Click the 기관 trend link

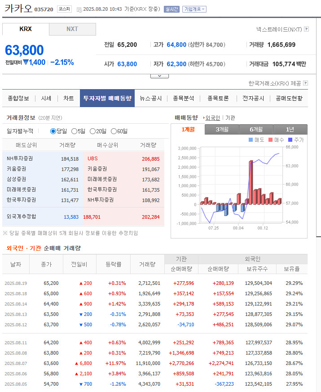pos(230,118)
